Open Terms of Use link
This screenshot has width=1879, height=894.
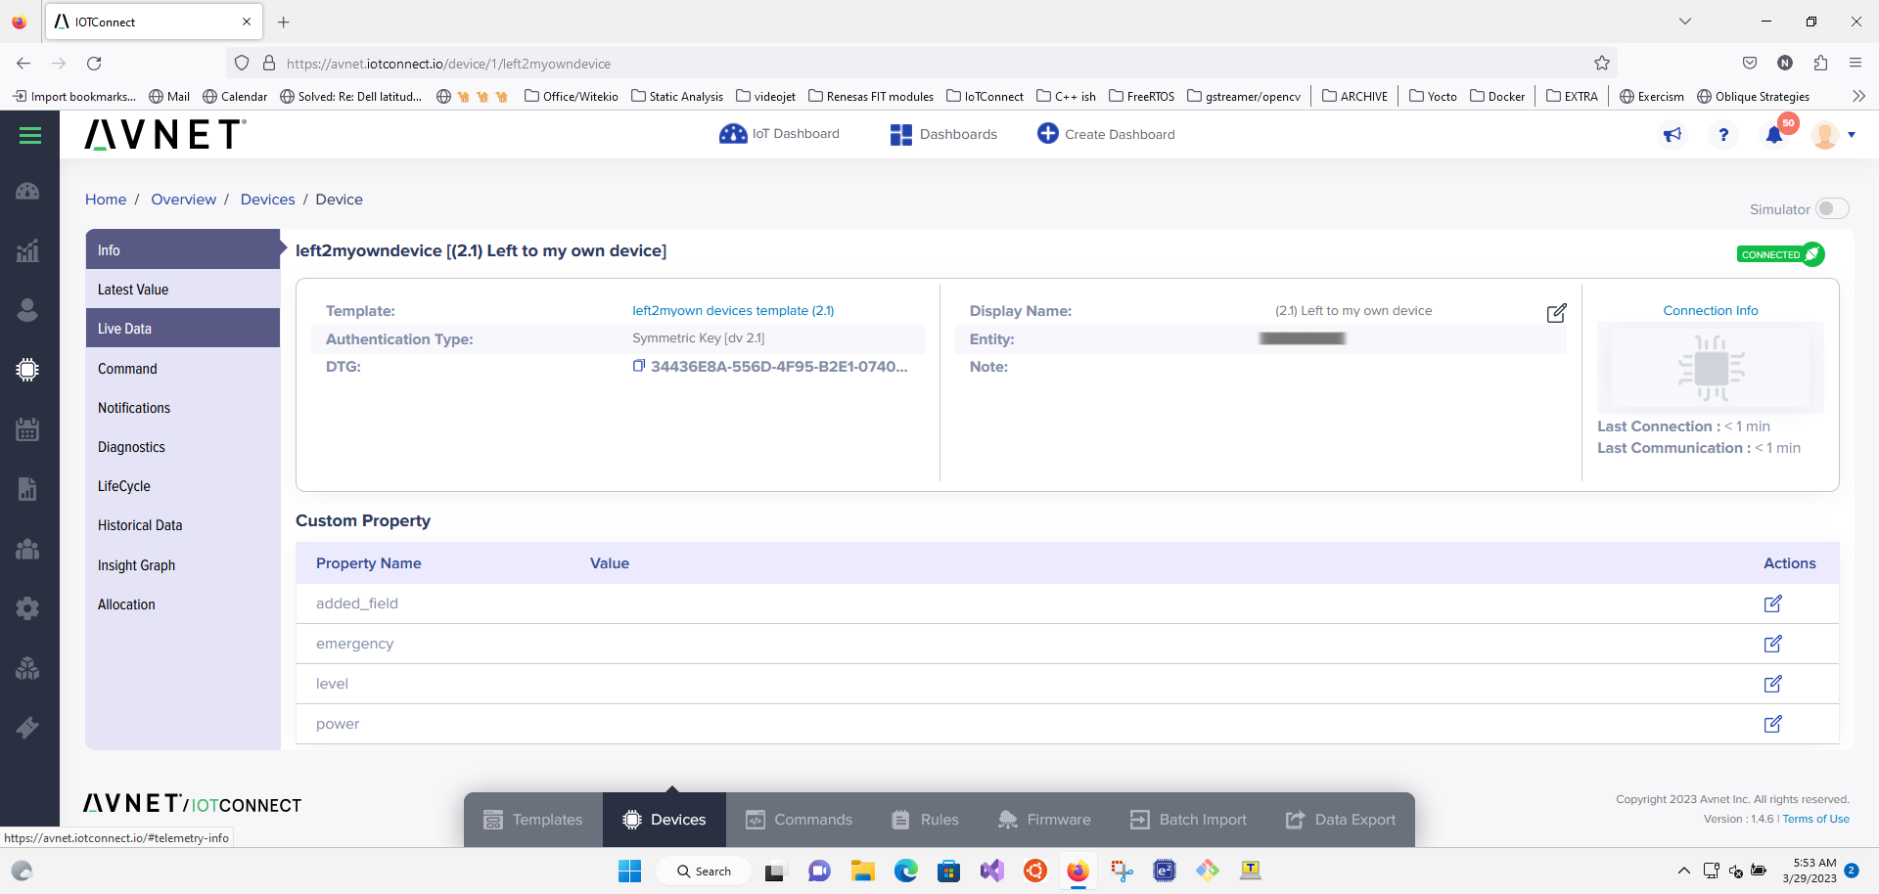1815,820
